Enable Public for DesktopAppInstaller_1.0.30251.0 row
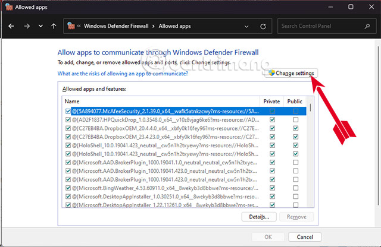Viewport: 381px width, 247px height. (x=296, y=197)
